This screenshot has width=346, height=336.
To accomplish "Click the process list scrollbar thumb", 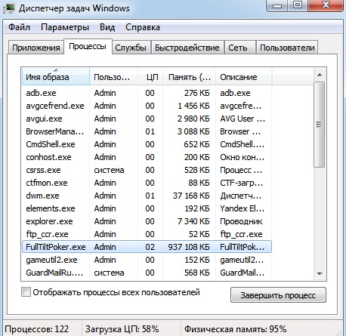I will (320, 125).
